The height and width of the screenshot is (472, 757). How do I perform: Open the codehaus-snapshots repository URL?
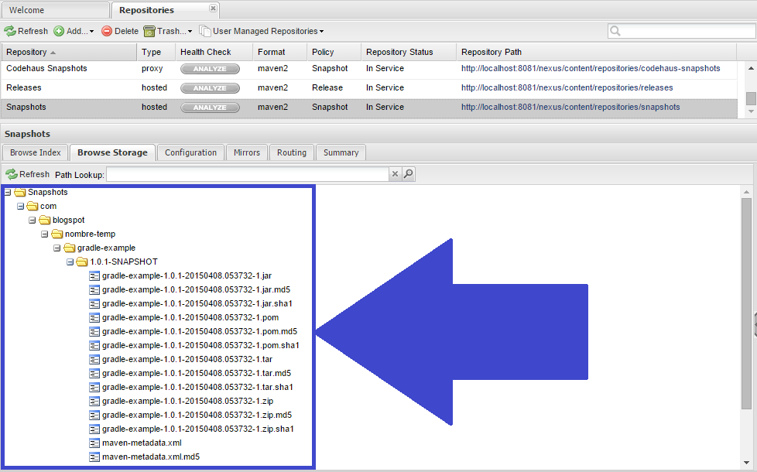591,69
